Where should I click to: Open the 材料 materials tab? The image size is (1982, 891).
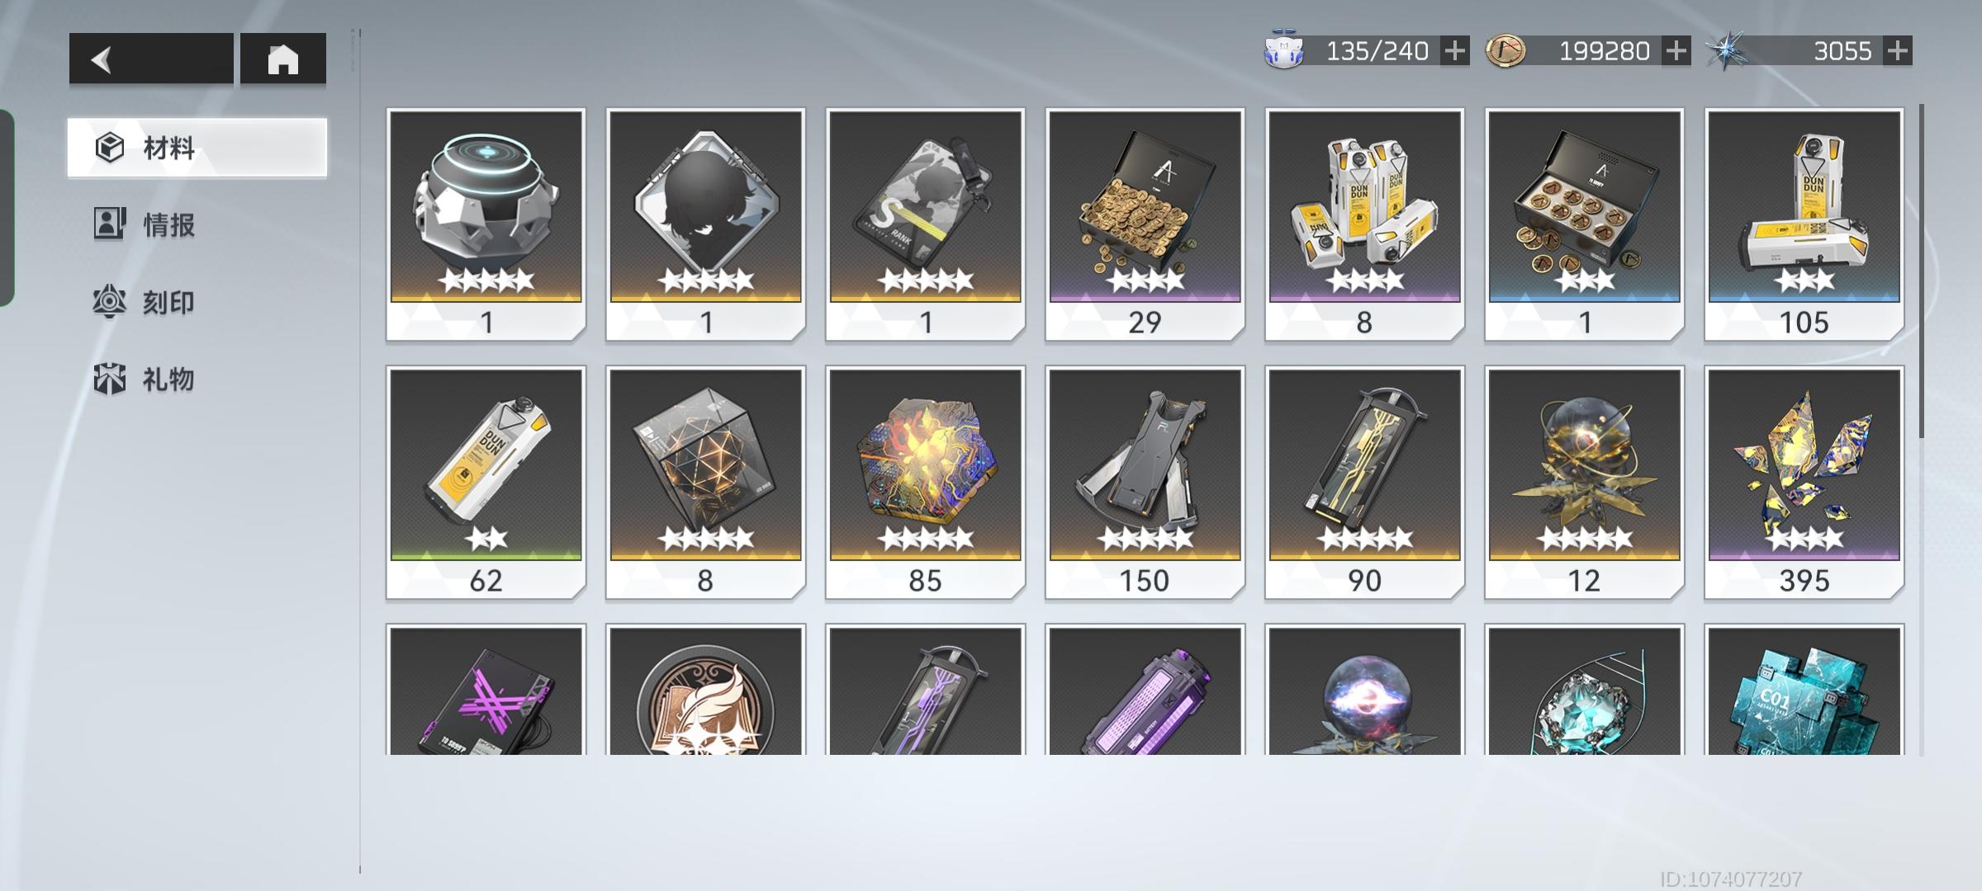click(x=197, y=148)
